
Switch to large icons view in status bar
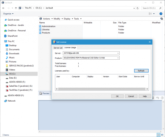(x=162, y=135)
